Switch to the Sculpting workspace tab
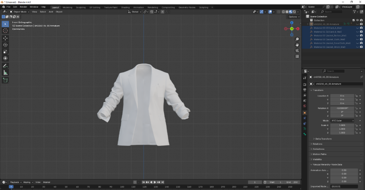This screenshot has height=190, width=365. pyautogui.click(x=81, y=7)
